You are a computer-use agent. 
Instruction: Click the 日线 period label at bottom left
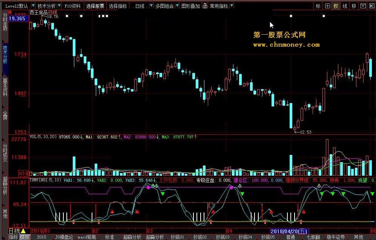pyautogui.click(x=14, y=231)
